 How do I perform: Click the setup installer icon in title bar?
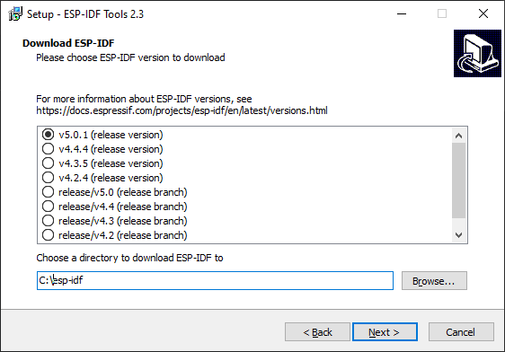(14, 13)
